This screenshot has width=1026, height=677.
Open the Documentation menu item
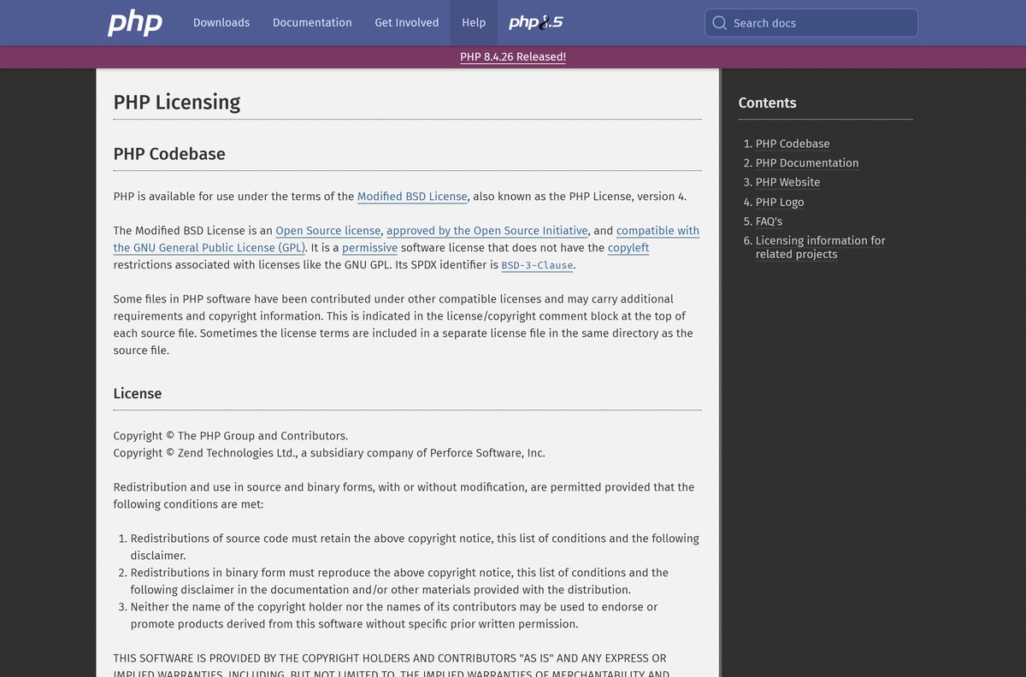(312, 23)
